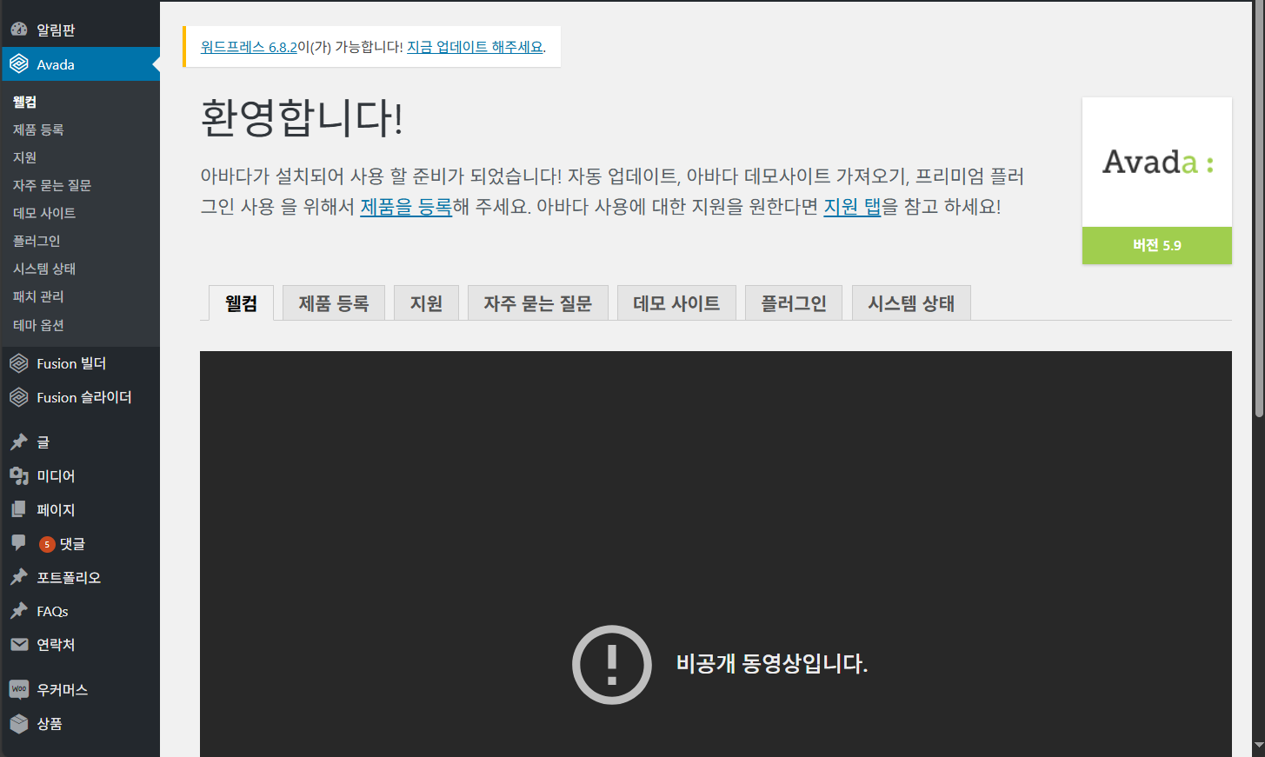Switch to the 플러그인 tab
Viewport: 1265px width, 757px height.
(794, 303)
